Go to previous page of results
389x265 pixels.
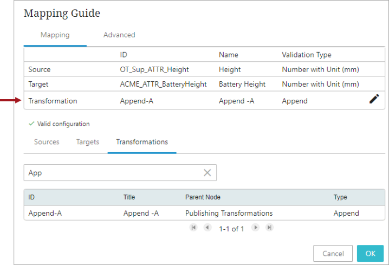tap(208, 227)
